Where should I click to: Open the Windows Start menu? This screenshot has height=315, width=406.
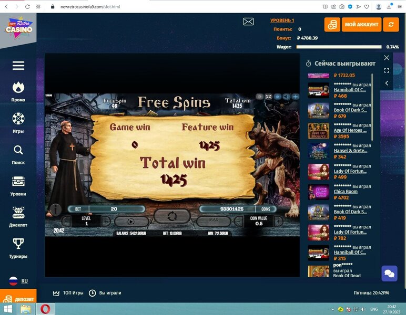[x=8, y=309]
